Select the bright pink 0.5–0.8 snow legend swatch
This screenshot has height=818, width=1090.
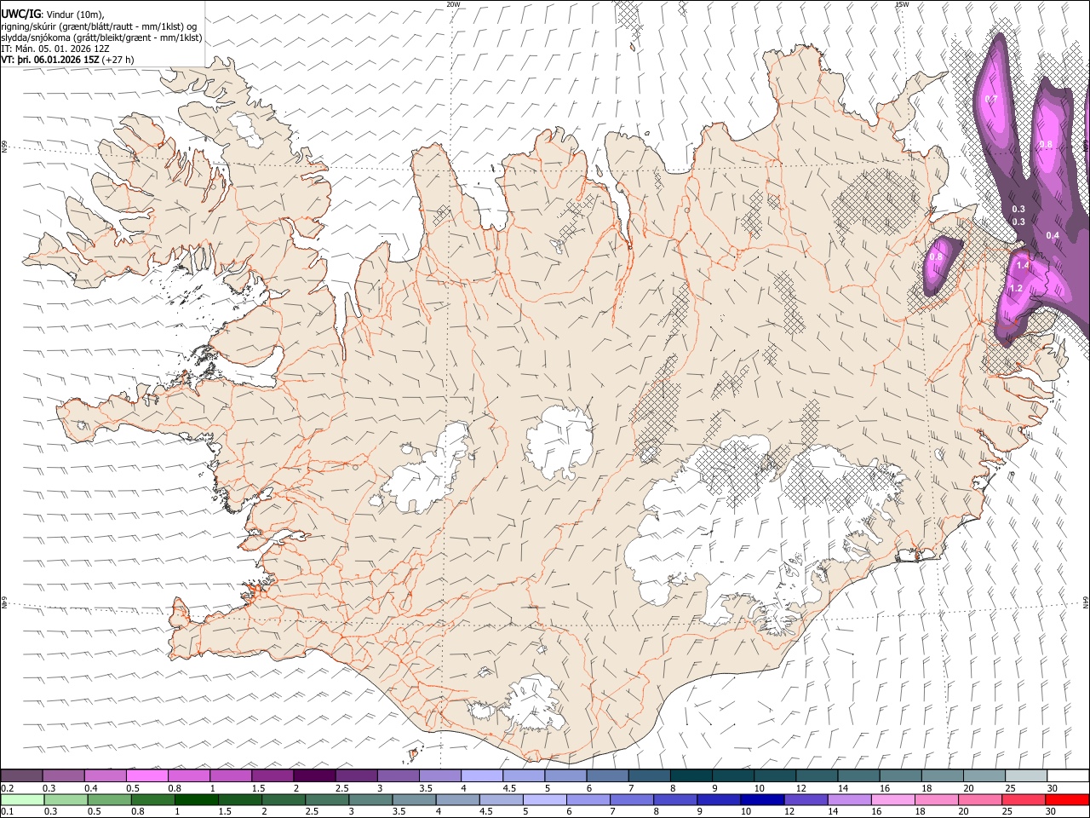click(147, 775)
